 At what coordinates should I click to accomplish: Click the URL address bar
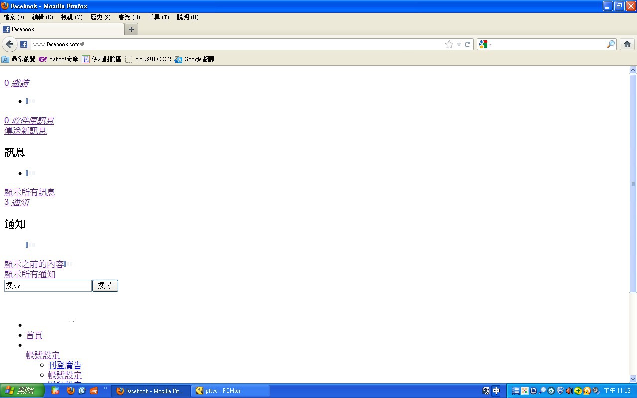click(x=238, y=44)
